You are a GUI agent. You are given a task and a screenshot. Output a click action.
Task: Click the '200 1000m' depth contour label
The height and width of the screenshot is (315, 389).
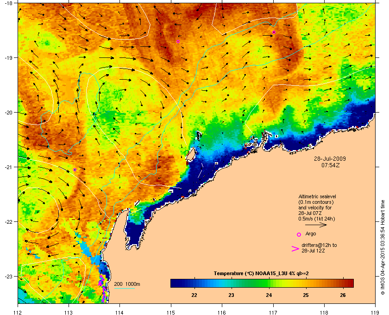tap(127, 284)
